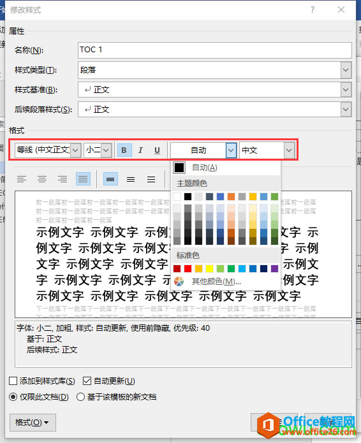The height and width of the screenshot is (443, 361).
Task: Expand the 样式类型 dropdown arrow
Action: (346, 70)
